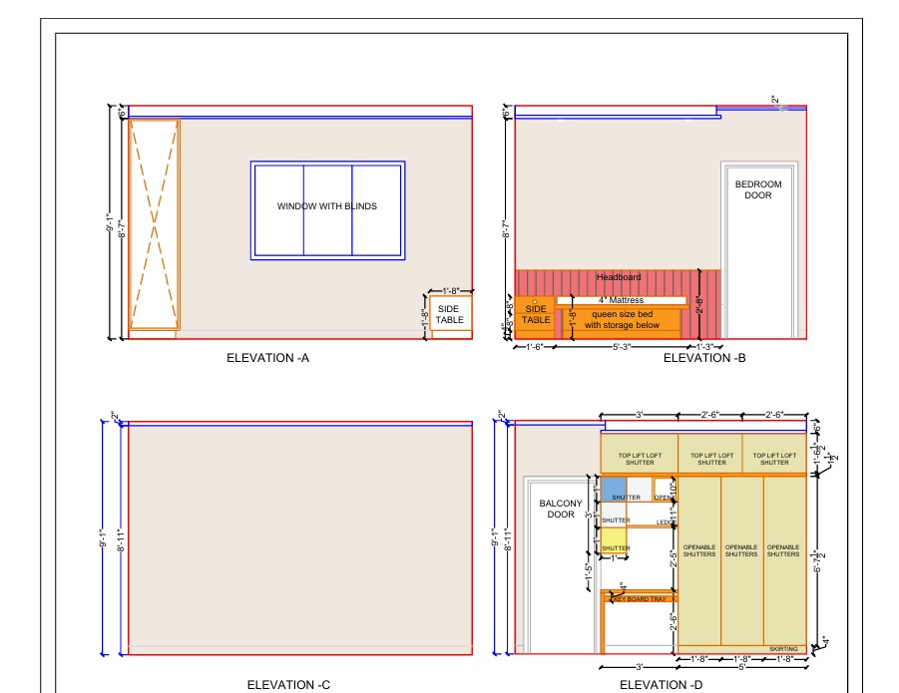Click the ELEVATION -A title label

[x=268, y=358]
